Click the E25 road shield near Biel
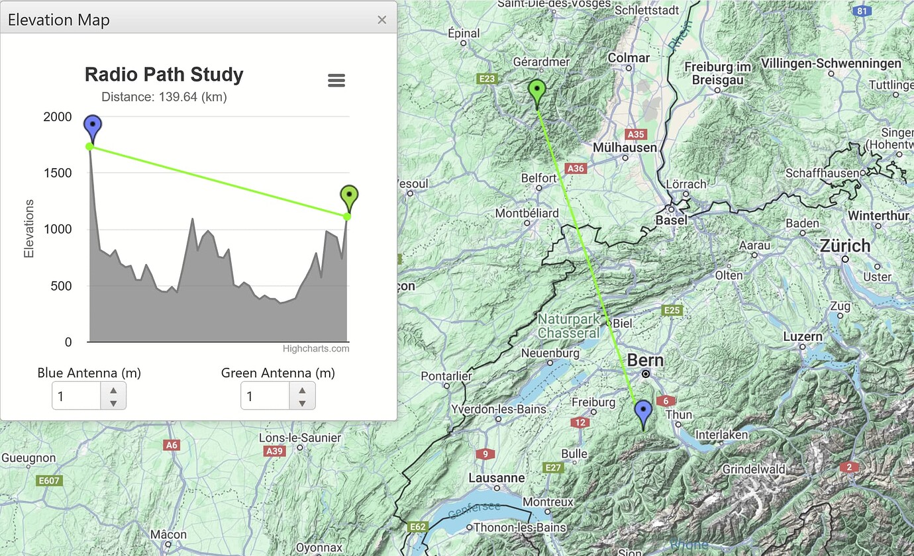Viewport: 914px width, 556px height. (x=672, y=310)
